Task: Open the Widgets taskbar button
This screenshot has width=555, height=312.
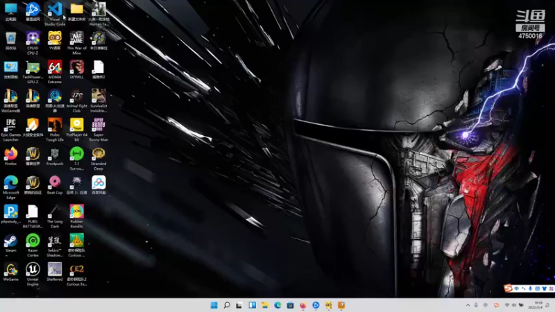Action: [252, 305]
